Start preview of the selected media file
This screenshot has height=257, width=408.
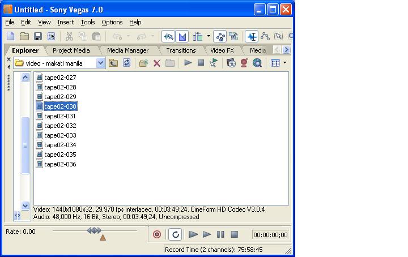188,63
